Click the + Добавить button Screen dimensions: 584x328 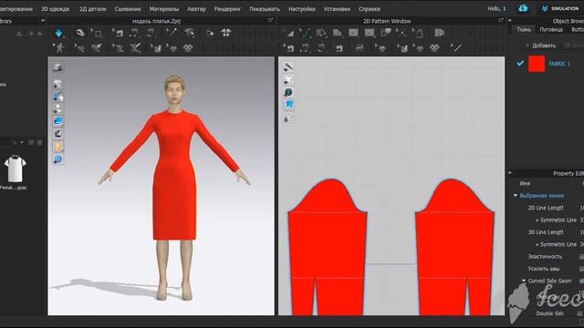540,46
